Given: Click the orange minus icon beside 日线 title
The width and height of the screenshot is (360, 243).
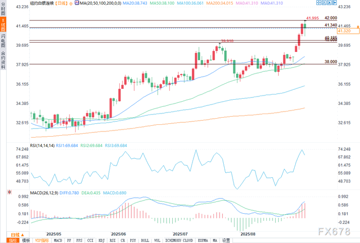Looking at the screenshot, I should pos(71,4).
